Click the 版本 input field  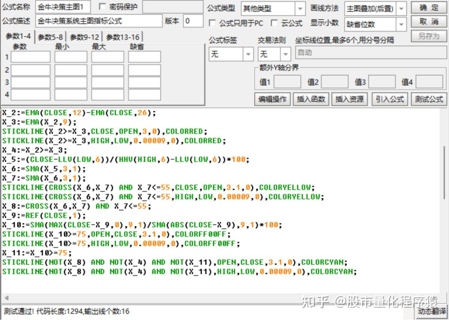[x=193, y=21]
